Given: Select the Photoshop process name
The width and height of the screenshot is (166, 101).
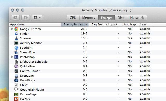Looking at the screenshot, I should tap(27, 57).
